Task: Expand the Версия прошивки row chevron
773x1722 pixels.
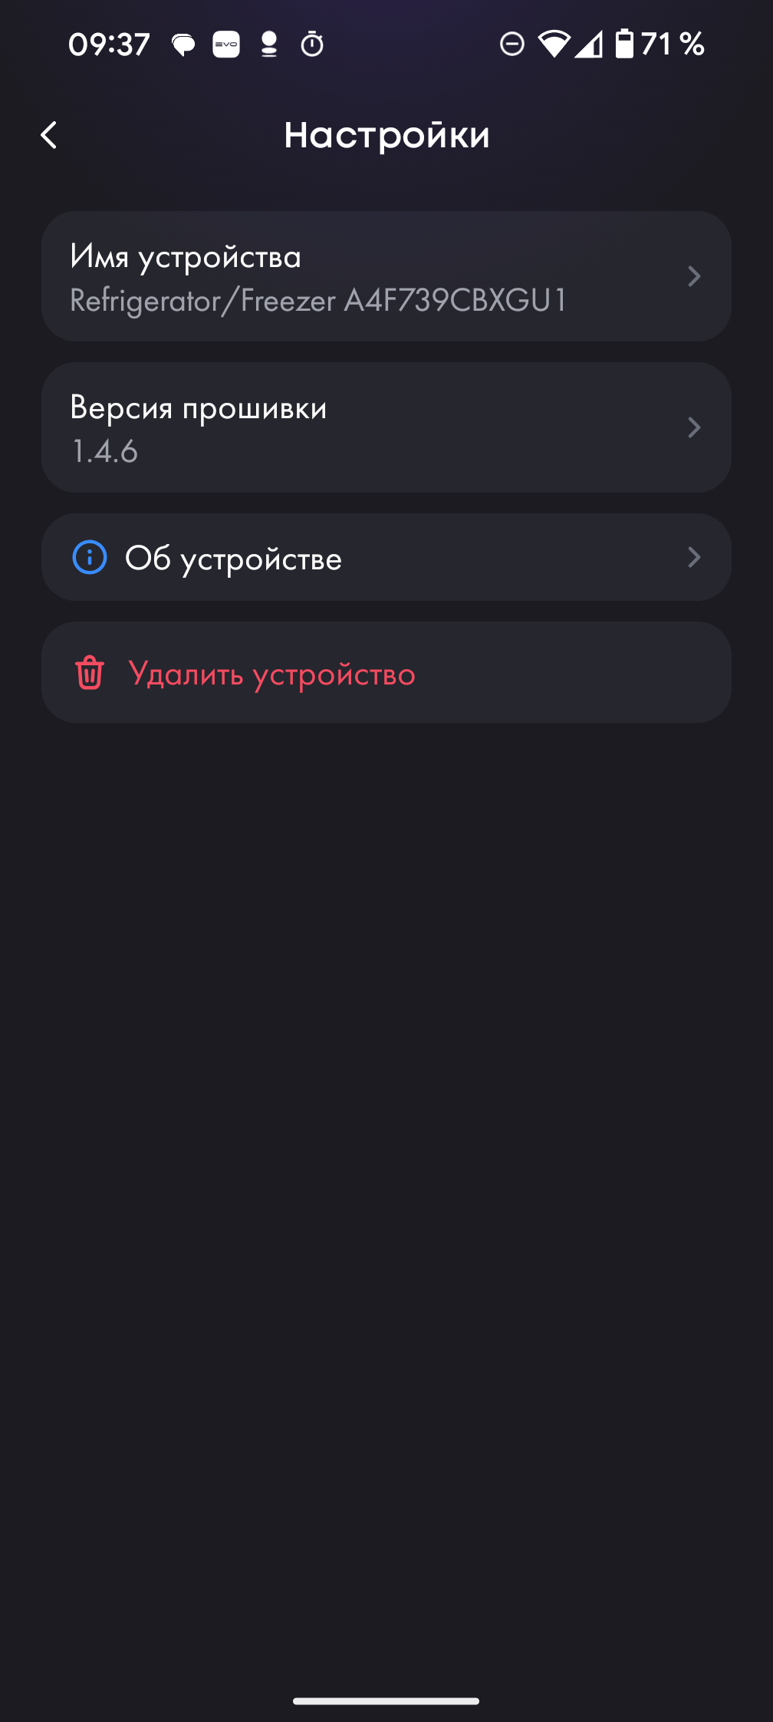Action: 694,427
